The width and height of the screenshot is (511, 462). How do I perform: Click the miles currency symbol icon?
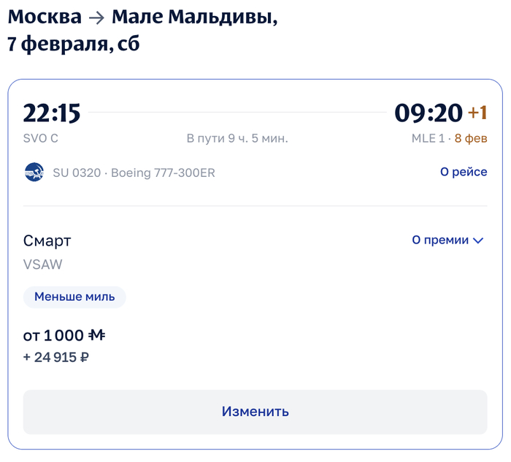(97, 336)
